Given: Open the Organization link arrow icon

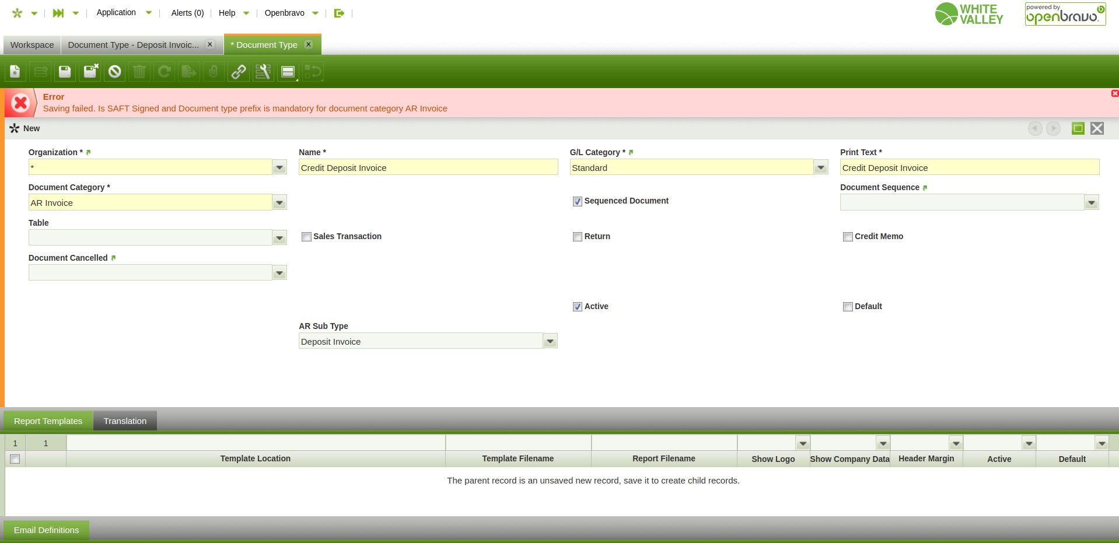Looking at the screenshot, I should (x=89, y=153).
